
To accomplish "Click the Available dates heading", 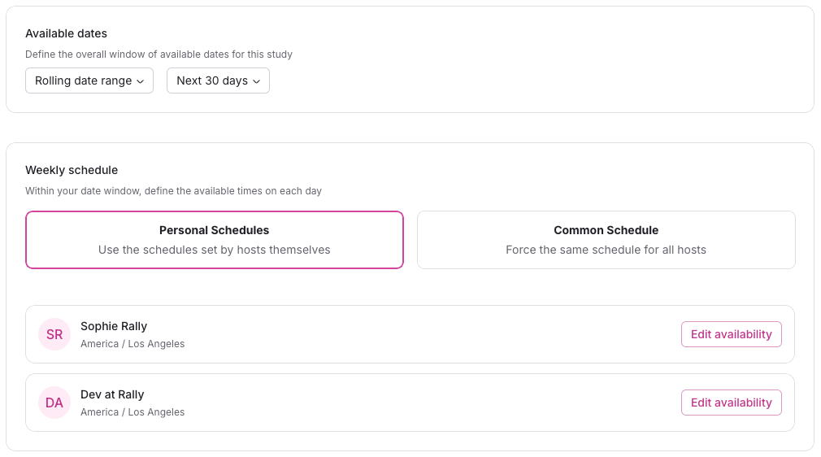I will tap(67, 33).
